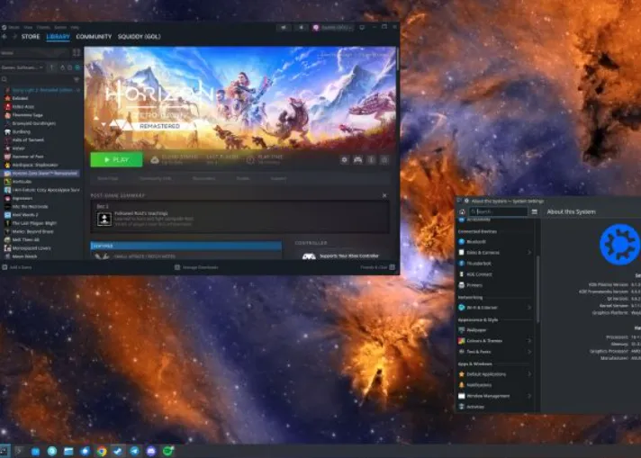Select Horizon Zero Dawn Remastered in library list
This screenshot has width=641, height=458.
click(41, 174)
